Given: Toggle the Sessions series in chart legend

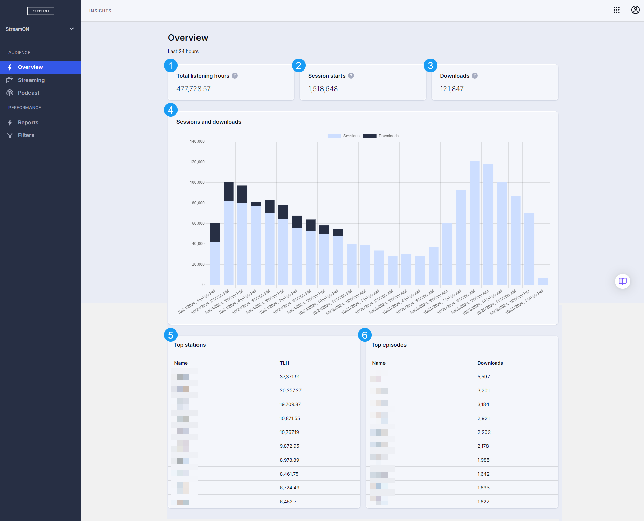Looking at the screenshot, I should coord(344,136).
